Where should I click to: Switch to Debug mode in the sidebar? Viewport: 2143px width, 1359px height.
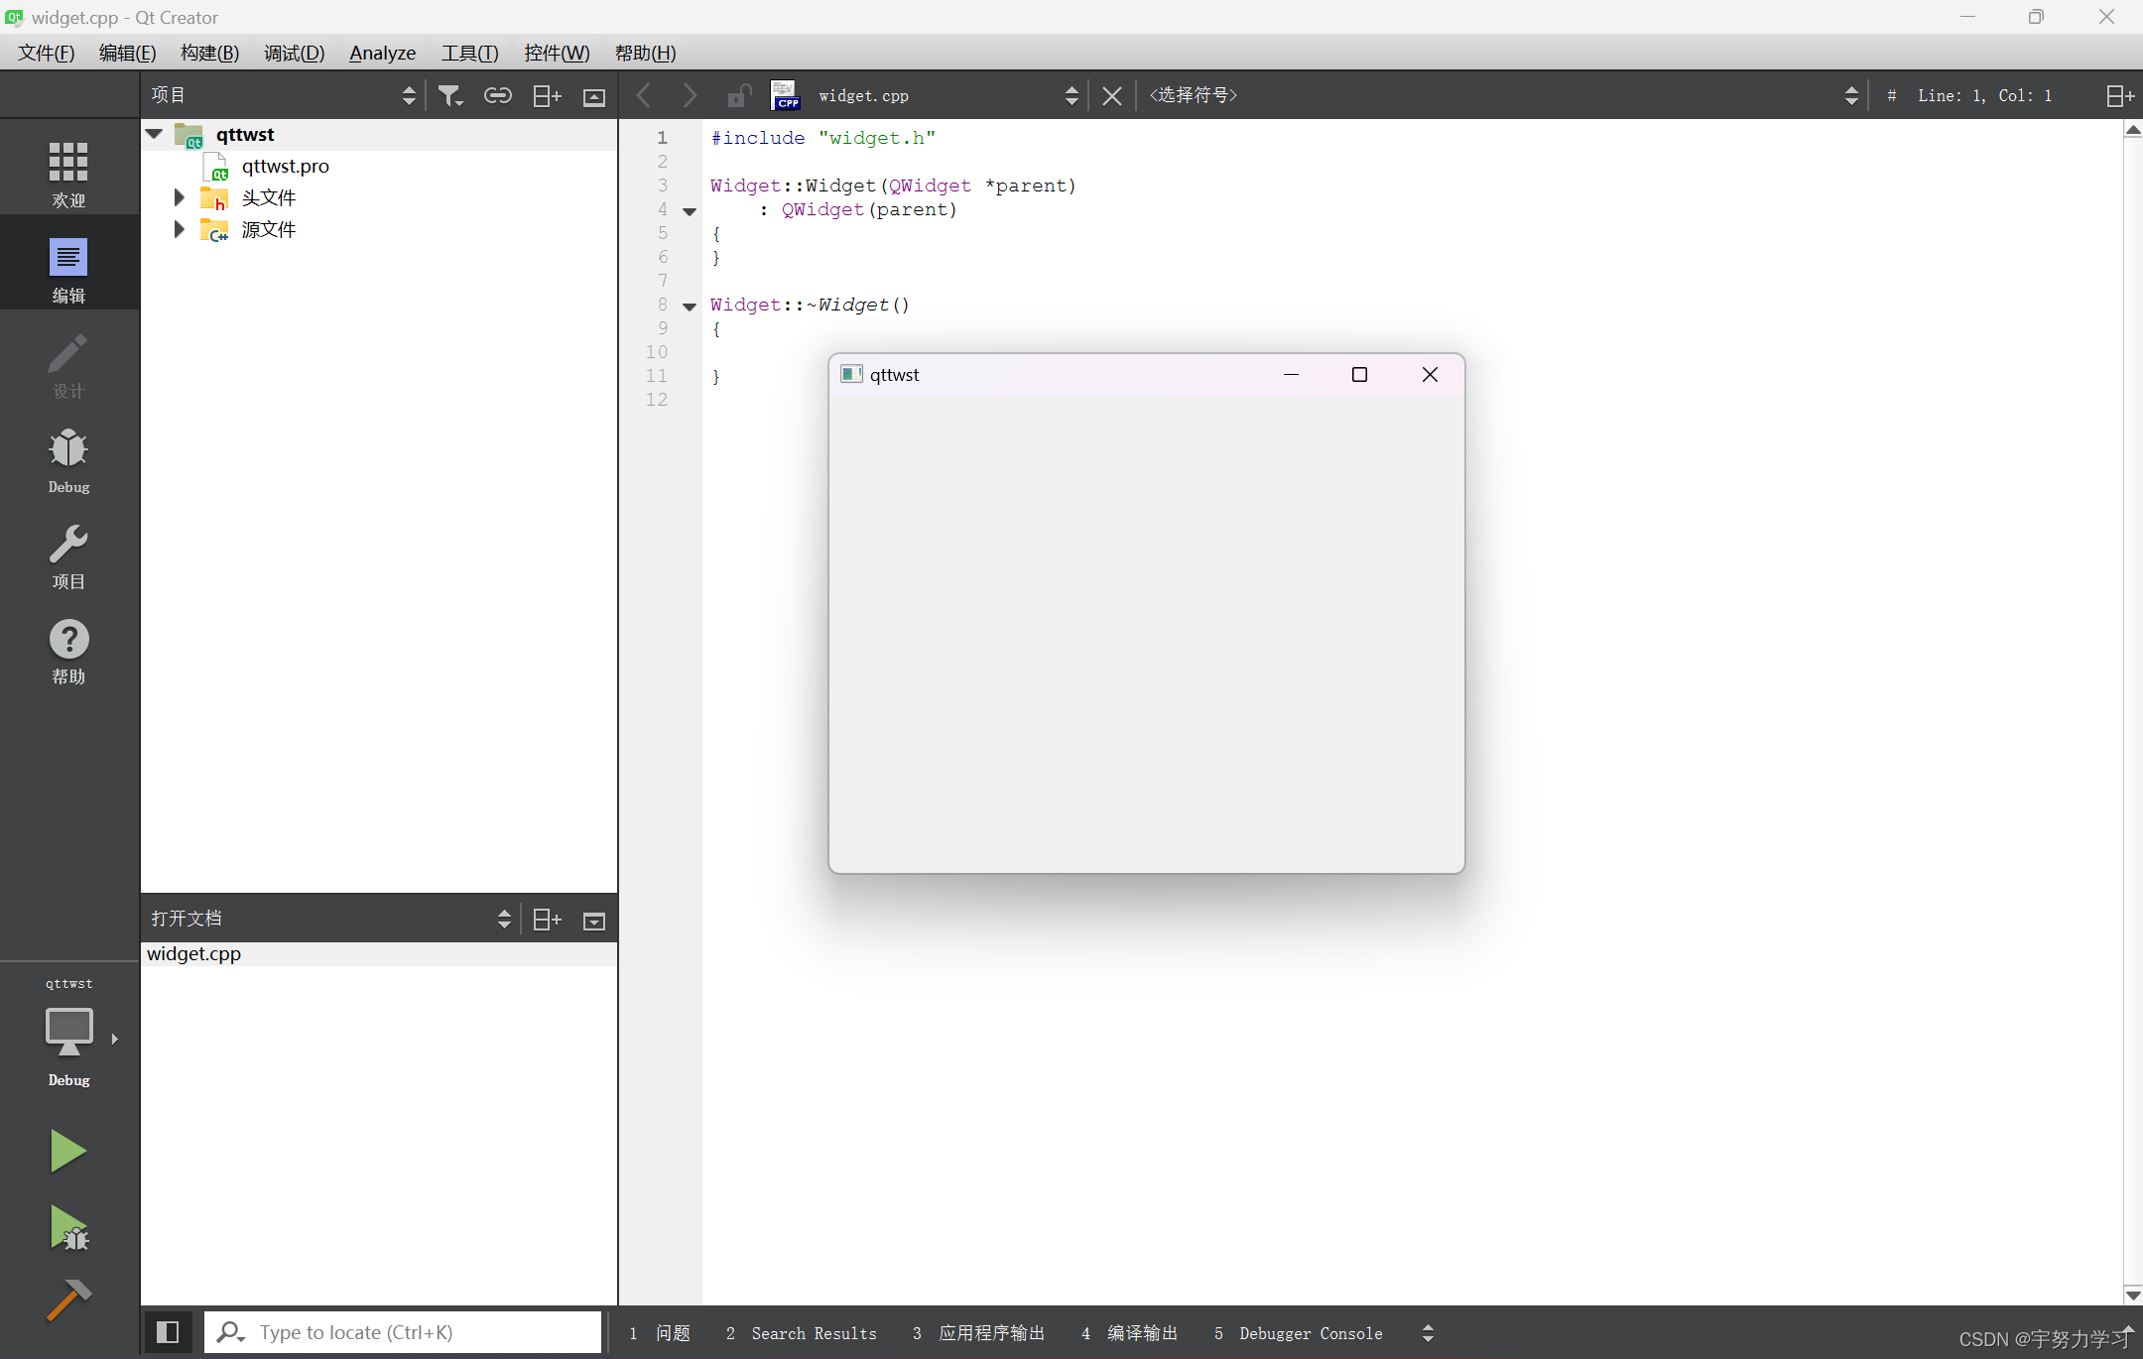point(68,460)
